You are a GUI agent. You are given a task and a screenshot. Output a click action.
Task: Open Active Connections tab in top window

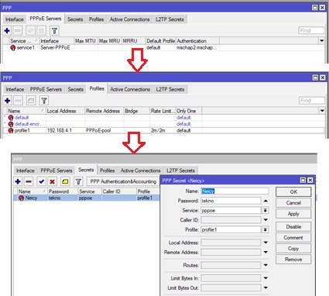[x=129, y=19]
